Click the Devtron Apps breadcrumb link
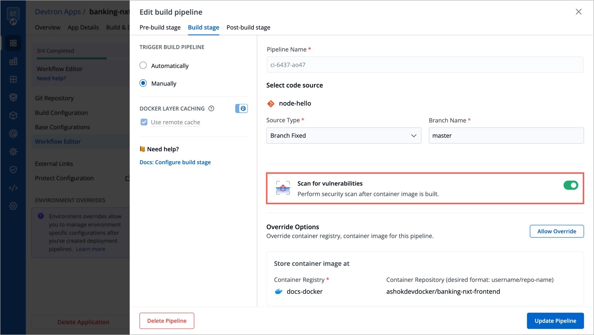Image resolution: width=594 pixels, height=335 pixels. coord(58,12)
